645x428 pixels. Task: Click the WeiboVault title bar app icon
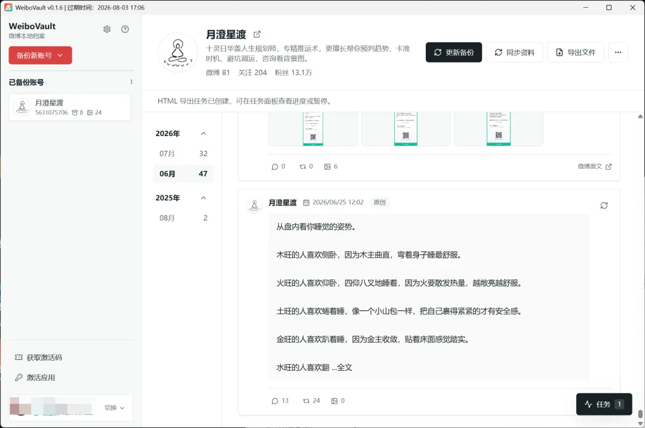pyautogui.click(x=8, y=7)
